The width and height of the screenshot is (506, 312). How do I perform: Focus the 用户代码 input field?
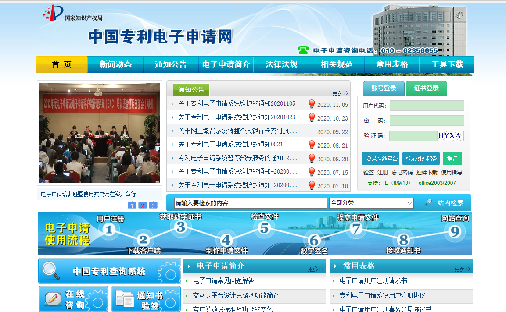click(427, 106)
